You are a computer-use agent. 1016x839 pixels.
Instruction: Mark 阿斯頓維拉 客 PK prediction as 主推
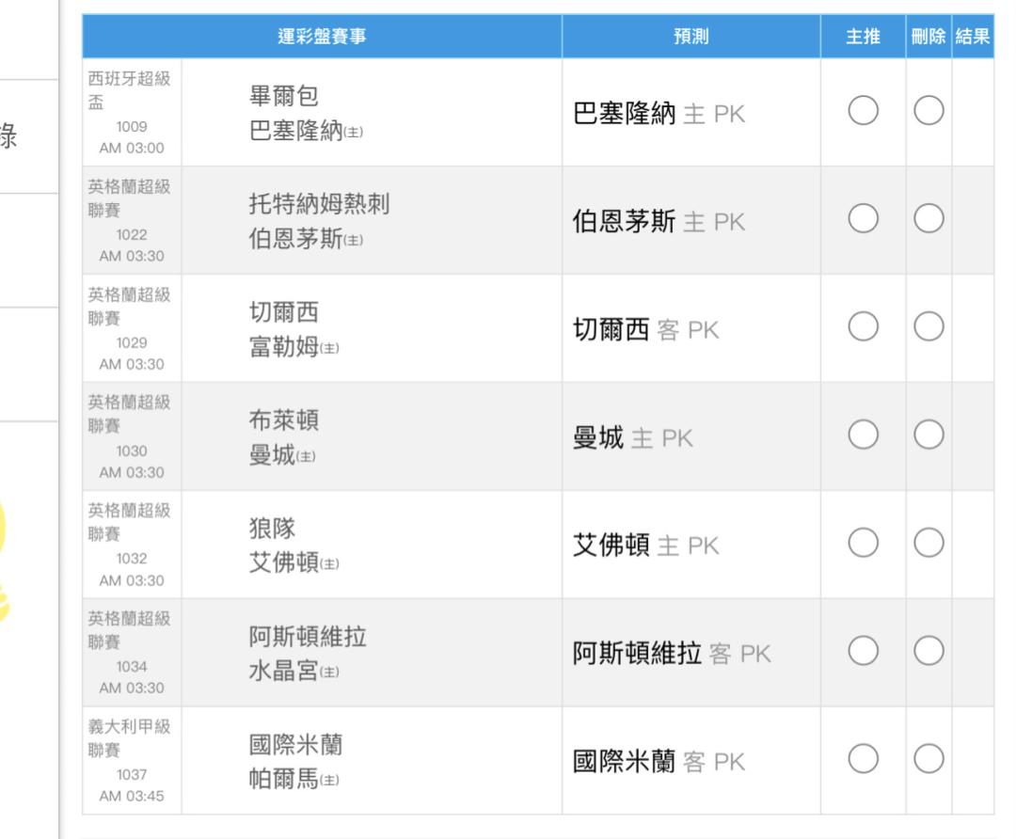click(x=863, y=652)
